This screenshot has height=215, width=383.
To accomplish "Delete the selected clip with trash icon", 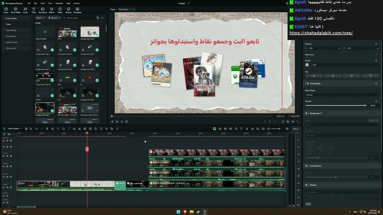I will pyautogui.click(x=47, y=129).
